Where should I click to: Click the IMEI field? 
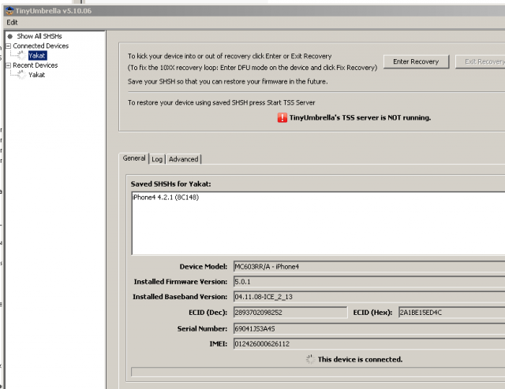pos(369,343)
